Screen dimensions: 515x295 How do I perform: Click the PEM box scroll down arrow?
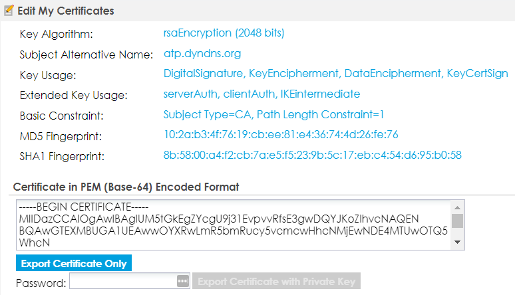tap(458, 243)
